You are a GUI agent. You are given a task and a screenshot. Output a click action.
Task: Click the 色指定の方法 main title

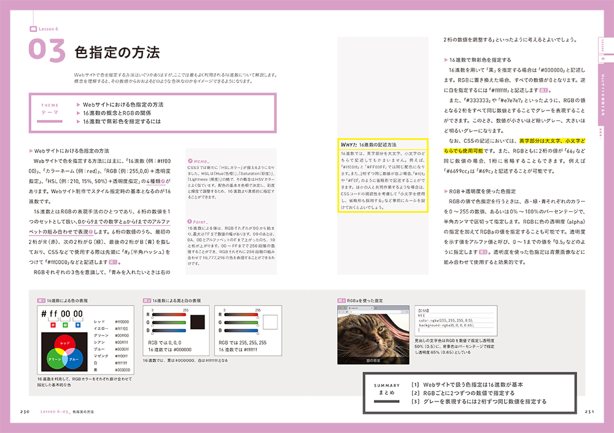[117, 52]
